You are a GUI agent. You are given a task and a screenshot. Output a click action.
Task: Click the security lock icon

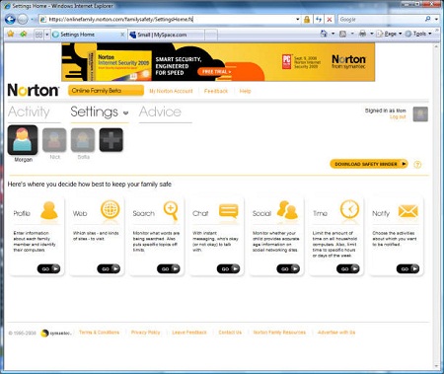point(307,20)
